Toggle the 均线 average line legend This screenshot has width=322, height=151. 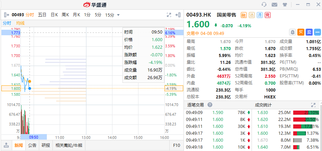20,23
